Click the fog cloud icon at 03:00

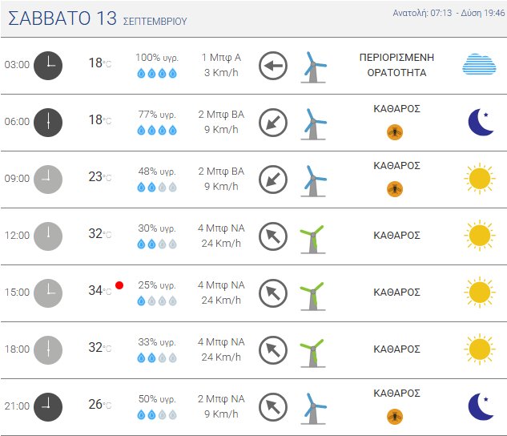click(479, 64)
